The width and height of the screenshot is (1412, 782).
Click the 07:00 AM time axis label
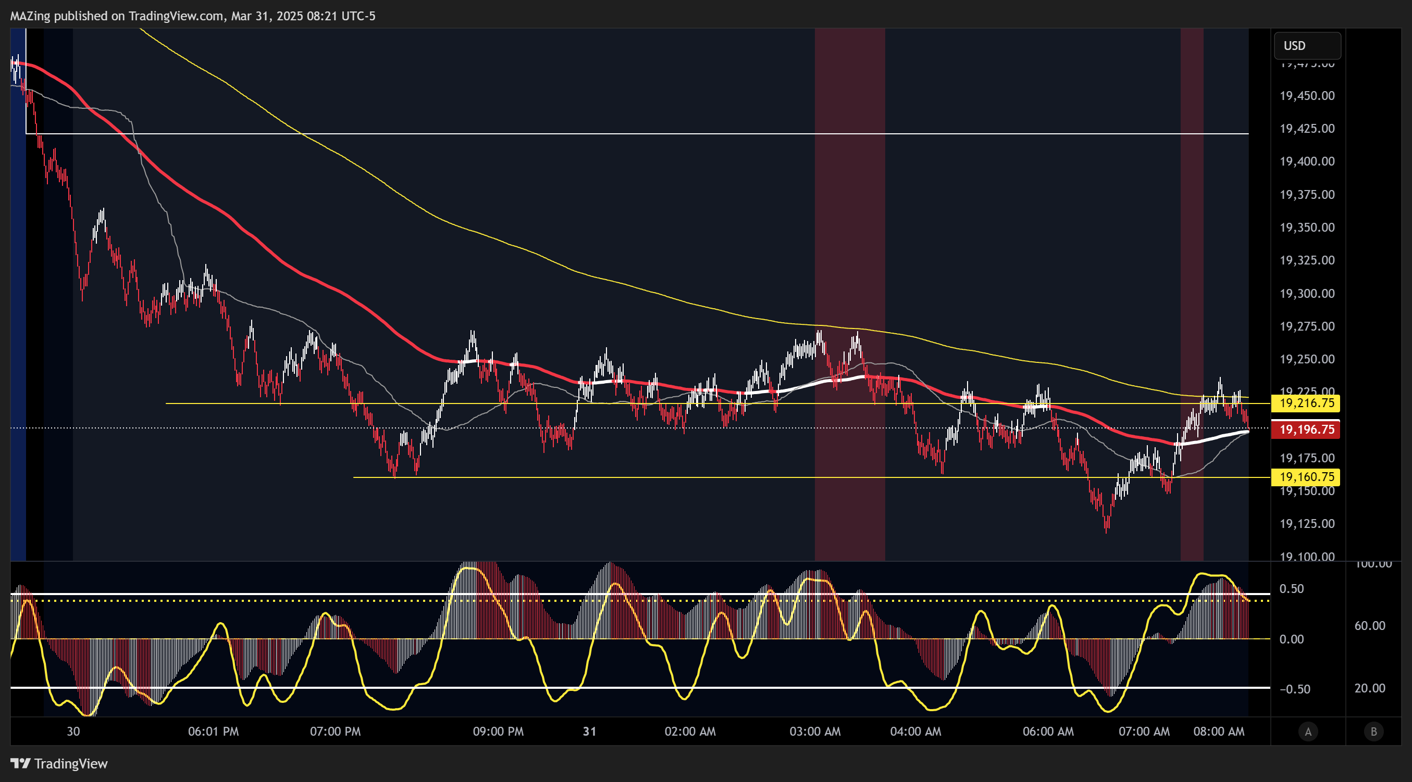[1144, 731]
